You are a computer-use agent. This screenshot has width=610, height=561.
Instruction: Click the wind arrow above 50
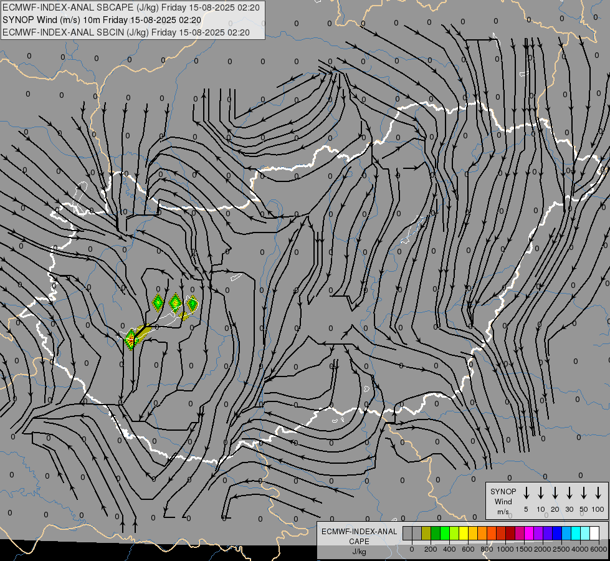pos(584,493)
